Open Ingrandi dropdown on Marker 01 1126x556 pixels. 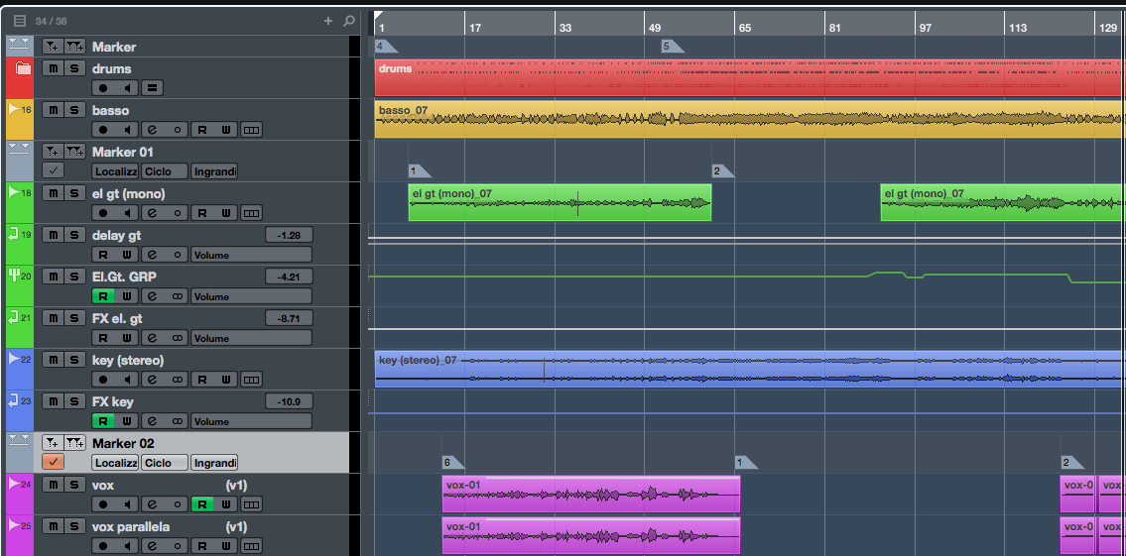(214, 171)
